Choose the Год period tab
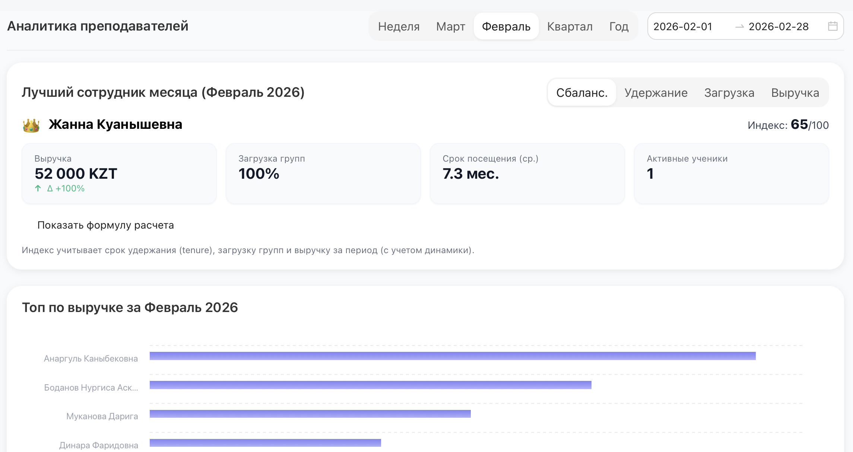853x452 pixels. click(619, 26)
